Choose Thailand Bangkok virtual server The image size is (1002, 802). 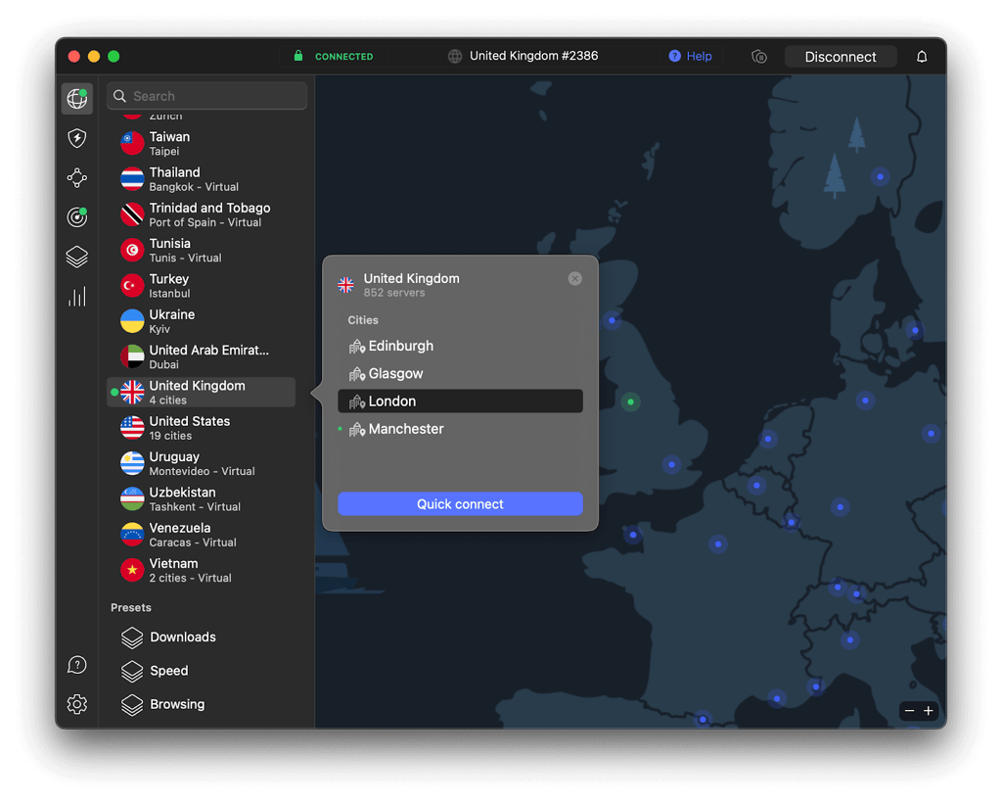pos(202,179)
